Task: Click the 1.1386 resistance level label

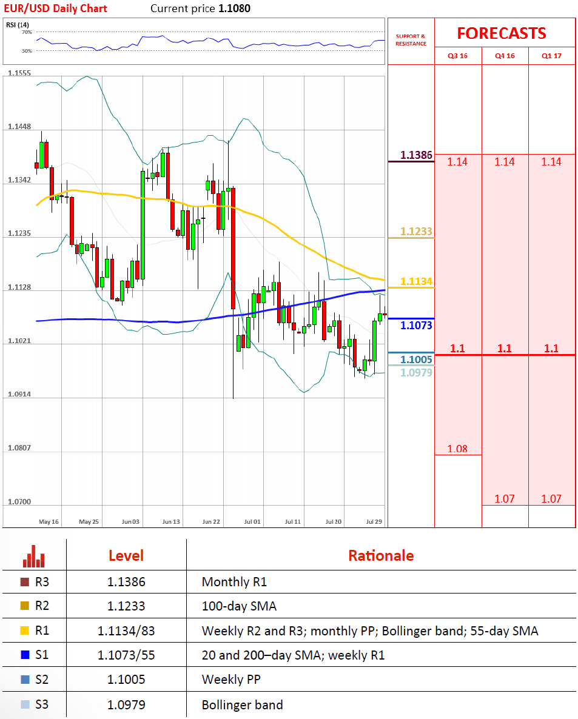Action: coord(416,155)
